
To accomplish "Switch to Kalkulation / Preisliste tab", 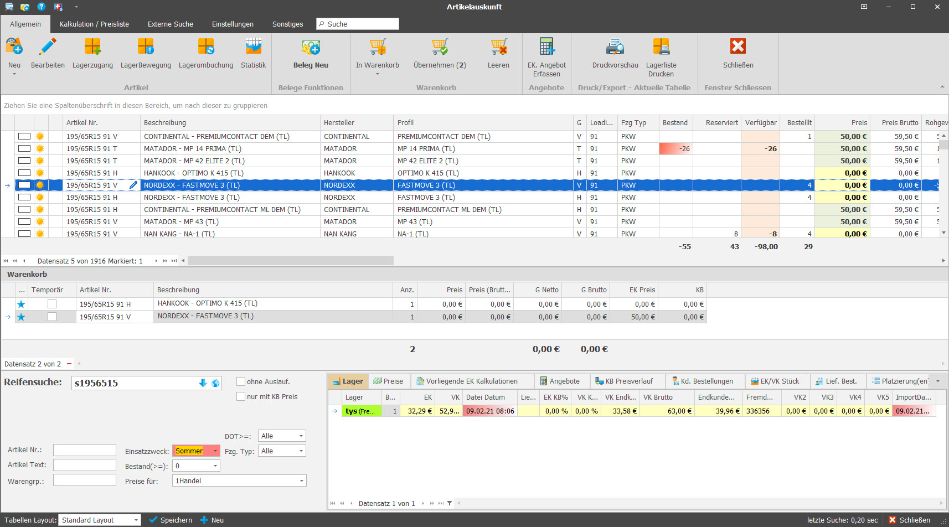I will [x=94, y=24].
